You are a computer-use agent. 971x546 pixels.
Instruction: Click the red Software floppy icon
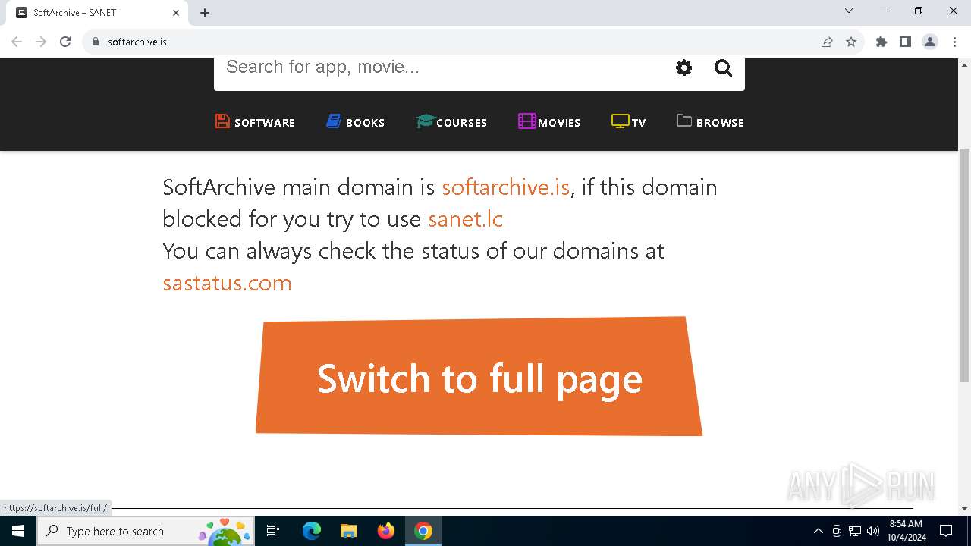click(222, 121)
